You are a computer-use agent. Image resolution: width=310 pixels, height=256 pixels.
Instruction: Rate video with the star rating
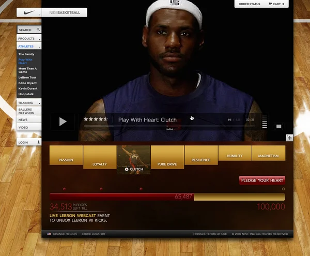click(x=96, y=119)
